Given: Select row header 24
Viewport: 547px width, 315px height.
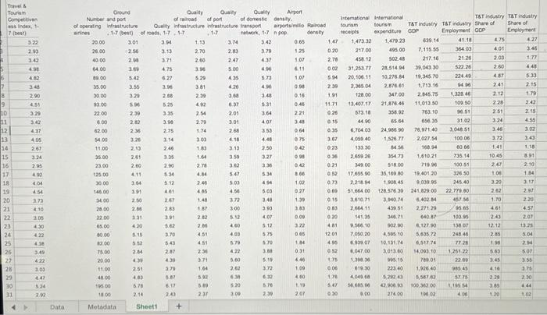Looking at the screenshot, I should click(7, 235).
